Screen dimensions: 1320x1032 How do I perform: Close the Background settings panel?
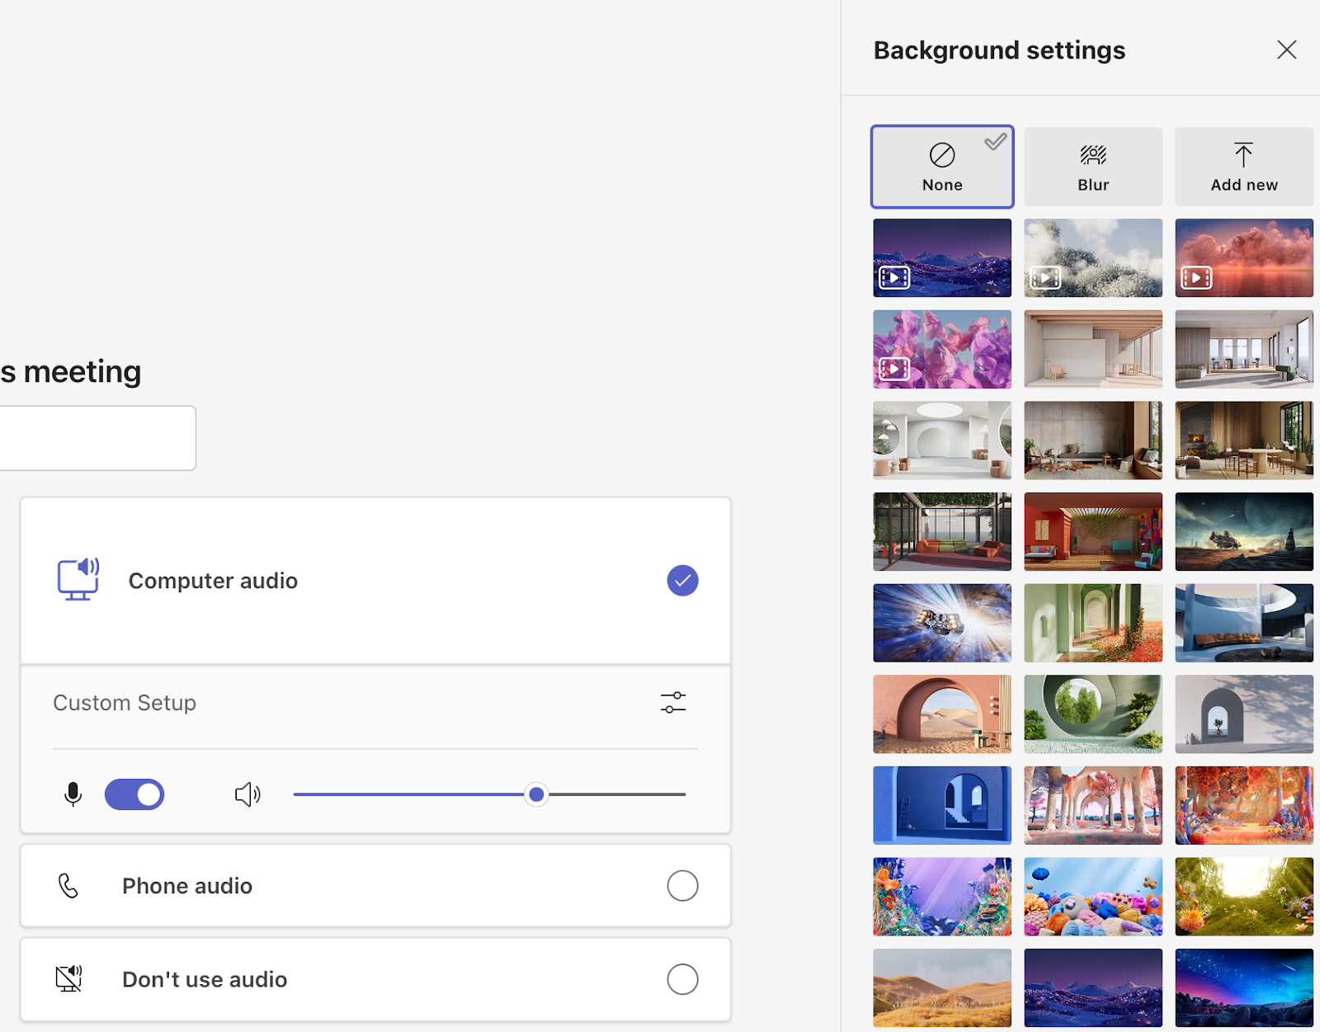click(x=1286, y=49)
